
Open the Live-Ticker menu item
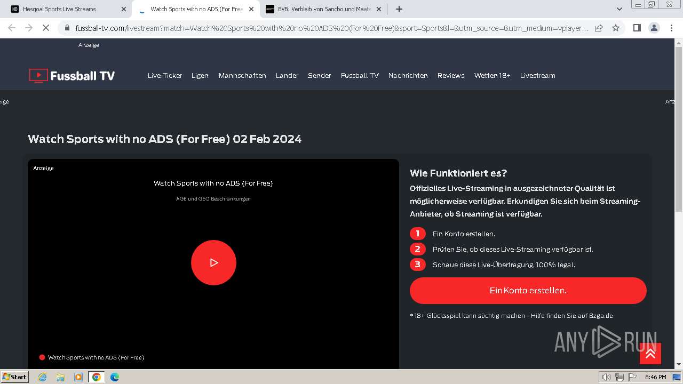165,76
